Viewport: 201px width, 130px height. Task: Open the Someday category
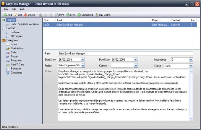[16, 69]
